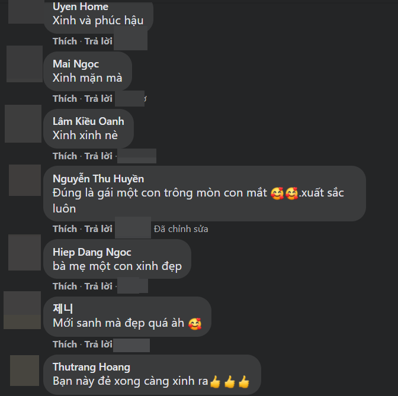Open Lâm Kiều Oanh's profile link
The image size is (398, 396).
click(x=88, y=121)
